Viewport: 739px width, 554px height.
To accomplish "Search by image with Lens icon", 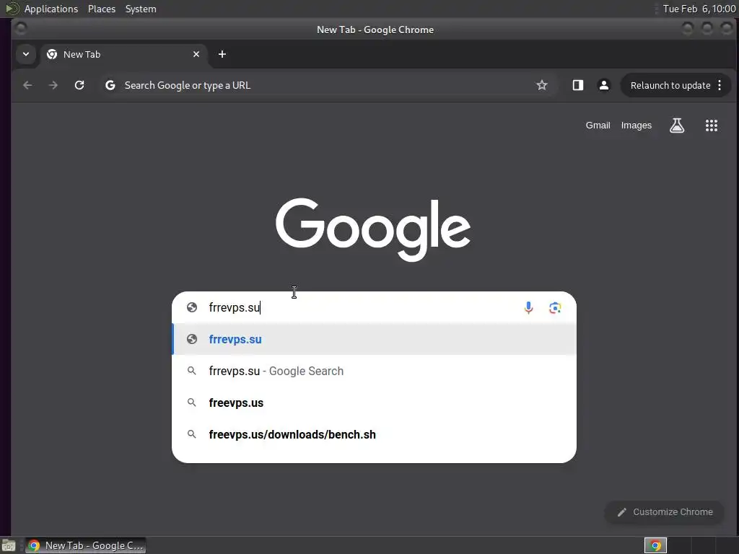I will [555, 307].
